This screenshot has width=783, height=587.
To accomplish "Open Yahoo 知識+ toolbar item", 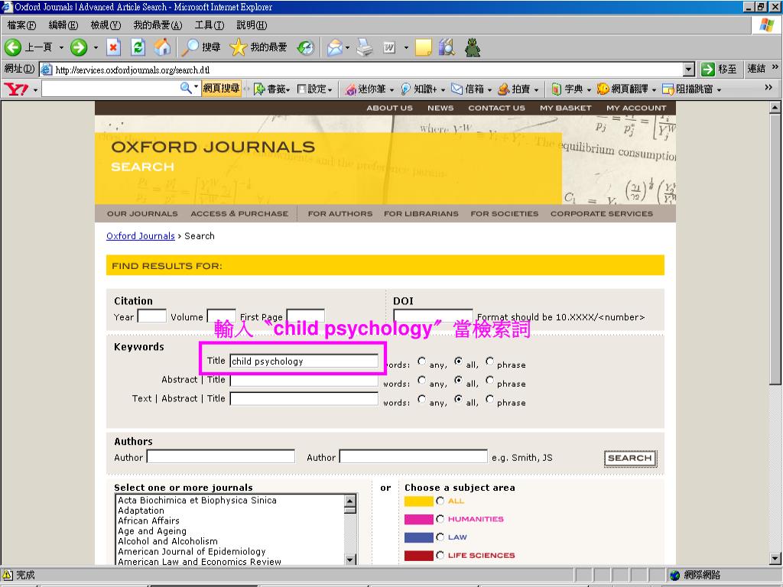I will pos(422,89).
